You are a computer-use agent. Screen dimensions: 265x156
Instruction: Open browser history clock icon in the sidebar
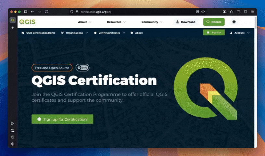tap(13, 137)
